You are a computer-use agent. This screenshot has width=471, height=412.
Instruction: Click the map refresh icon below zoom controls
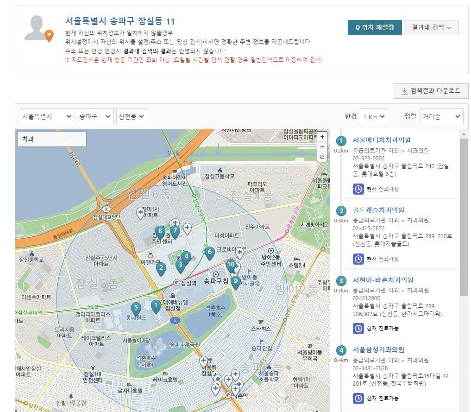point(322,157)
